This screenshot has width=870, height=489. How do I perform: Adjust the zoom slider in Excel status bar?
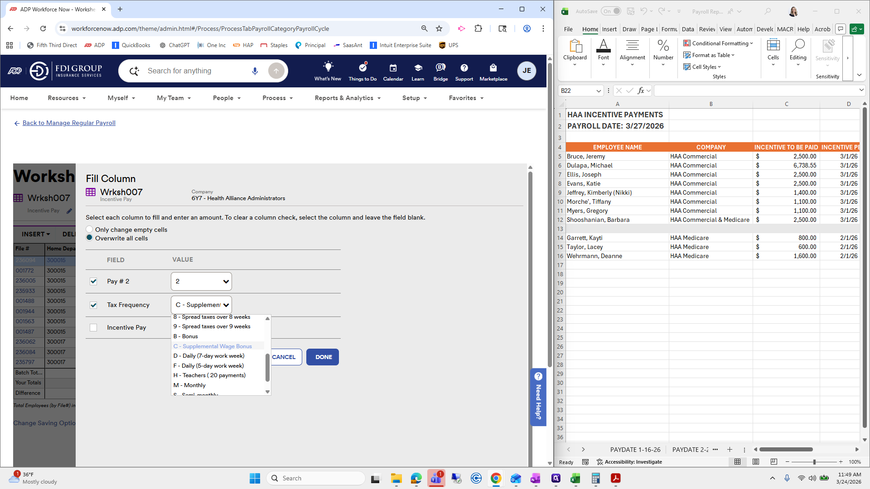click(814, 462)
